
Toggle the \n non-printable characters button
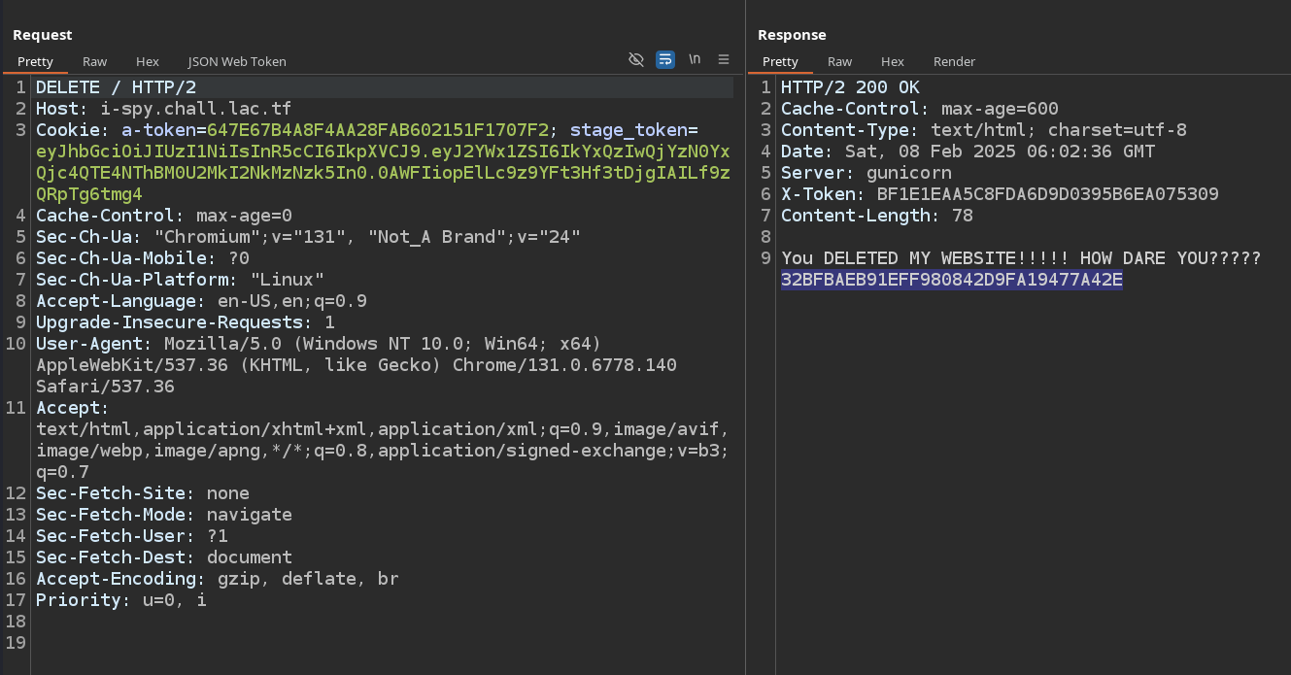tap(695, 59)
